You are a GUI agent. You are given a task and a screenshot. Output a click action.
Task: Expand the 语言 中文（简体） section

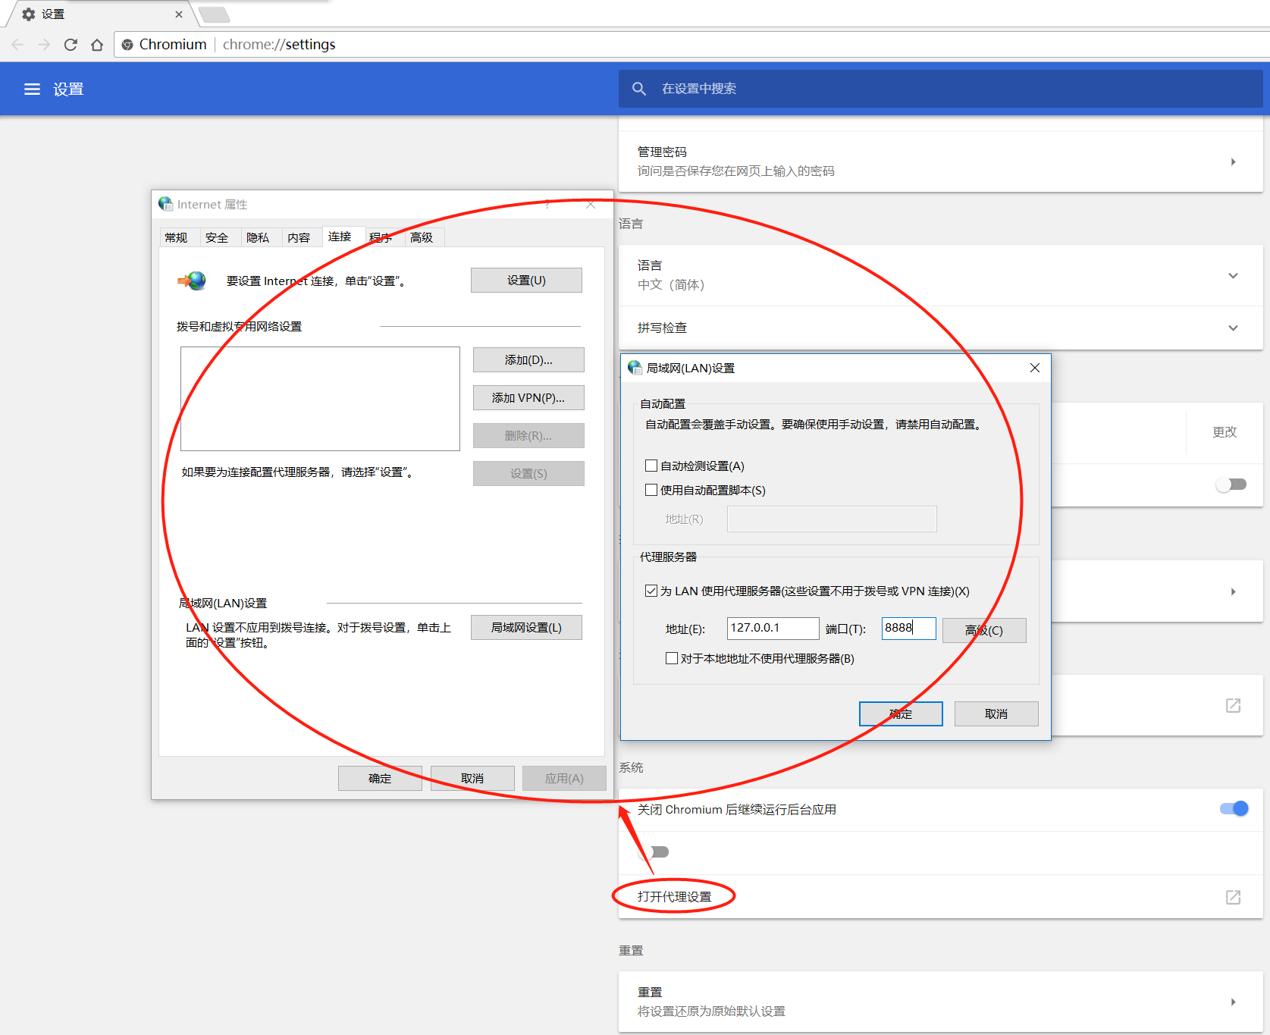[1234, 275]
